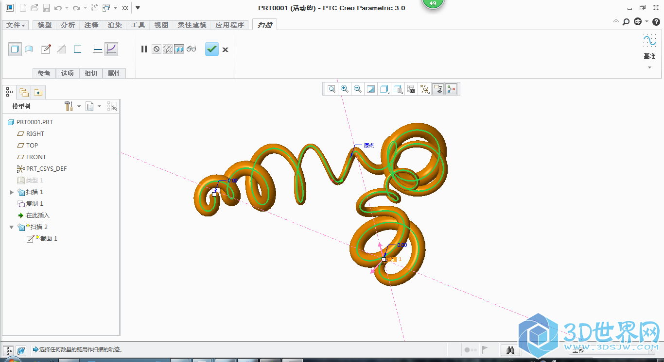Switch to the 应用程序 ribbon tab
Image resolution: width=664 pixels, height=362 pixels.
click(230, 25)
